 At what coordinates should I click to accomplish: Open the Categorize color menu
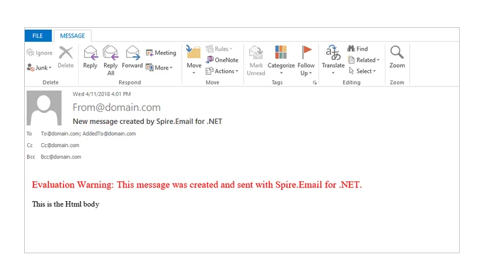(281, 60)
